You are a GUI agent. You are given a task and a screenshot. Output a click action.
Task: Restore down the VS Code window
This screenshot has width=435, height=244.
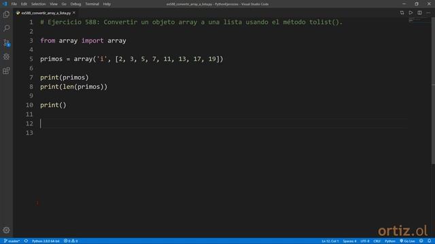pyautogui.click(x=417, y=4)
